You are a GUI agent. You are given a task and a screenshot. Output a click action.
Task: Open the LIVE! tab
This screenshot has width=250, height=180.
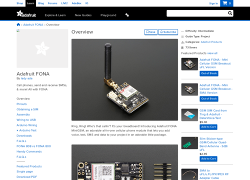coord(64,3)
